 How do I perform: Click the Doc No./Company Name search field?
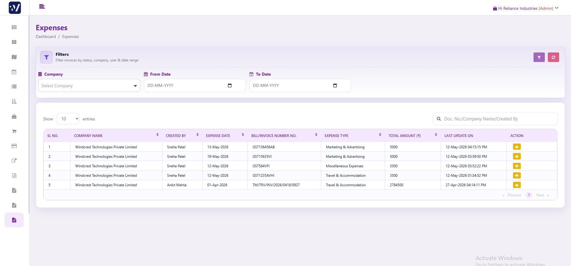[x=495, y=119]
